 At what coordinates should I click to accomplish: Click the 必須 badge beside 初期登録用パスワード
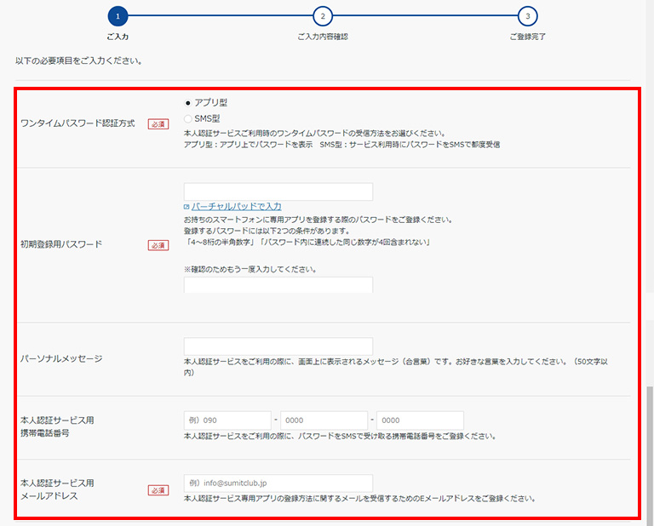point(158,245)
